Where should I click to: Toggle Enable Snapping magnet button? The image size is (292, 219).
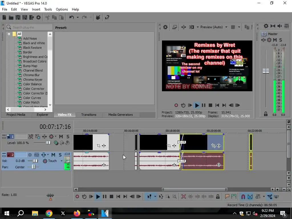pos(243,197)
